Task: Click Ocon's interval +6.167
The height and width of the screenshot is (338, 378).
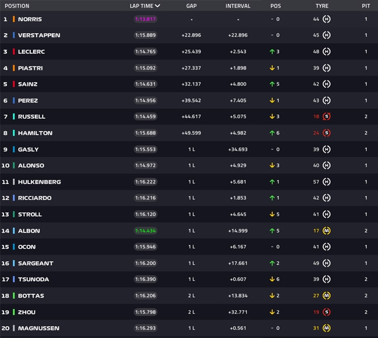Action: pyautogui.click(x=238, y=247)
